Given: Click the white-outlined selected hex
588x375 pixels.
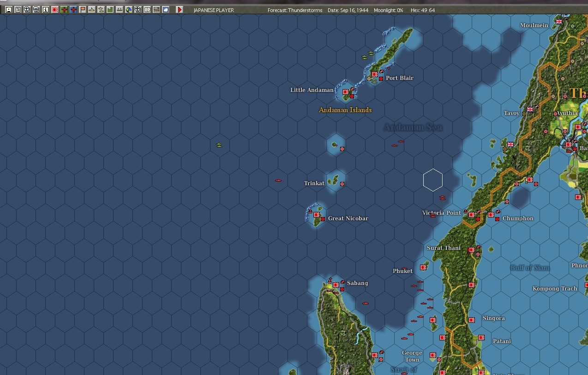Looking at the screenshot, I should point(433,180).
